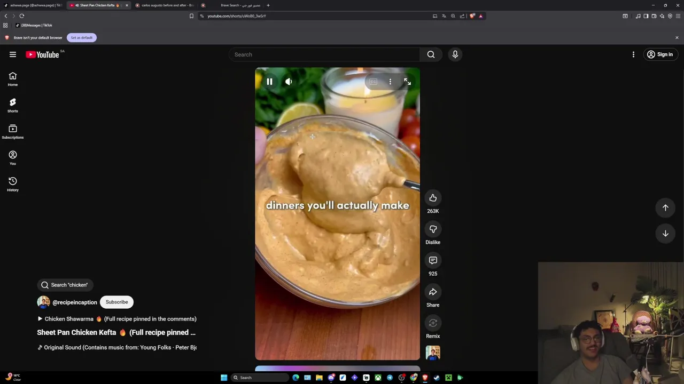Screen dimensions: 684x384
Task: Click the Sign in button
Action: tap(660, 54)
